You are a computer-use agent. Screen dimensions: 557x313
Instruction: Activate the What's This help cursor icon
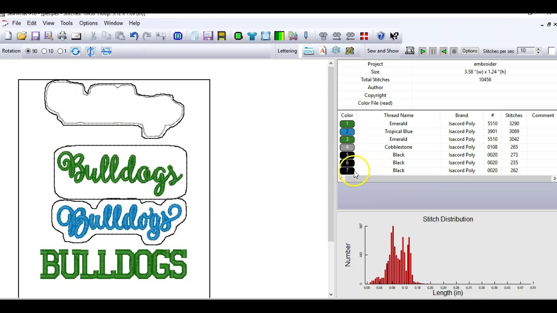(x=394, y=36)
